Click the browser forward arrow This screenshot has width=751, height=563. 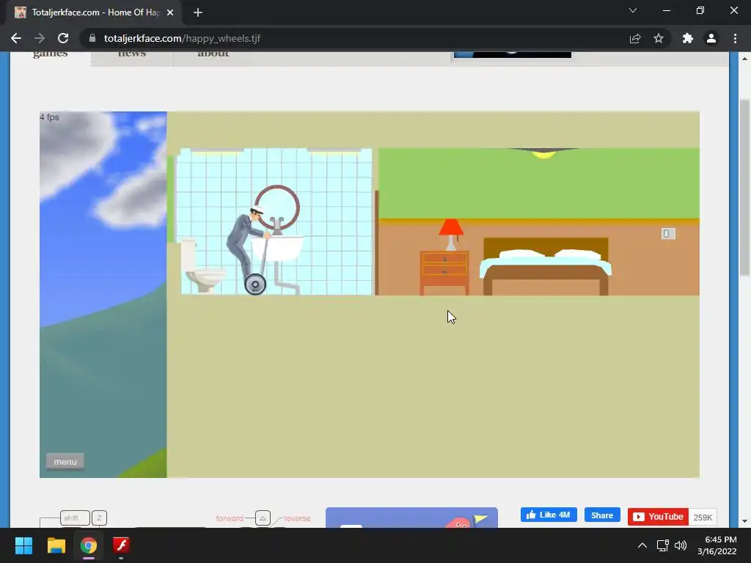click(x=40, y=38)
